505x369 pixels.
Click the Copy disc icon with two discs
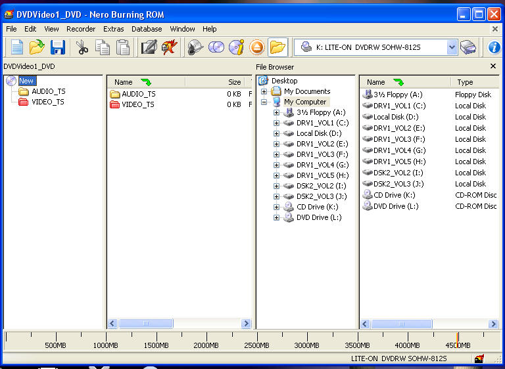[x=216, y=47]
